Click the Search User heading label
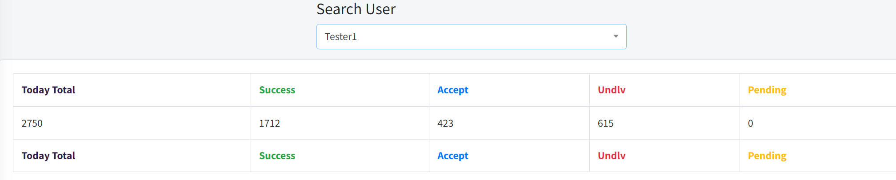This screenshot has height=180, width=896. click(x=356, y=9)
